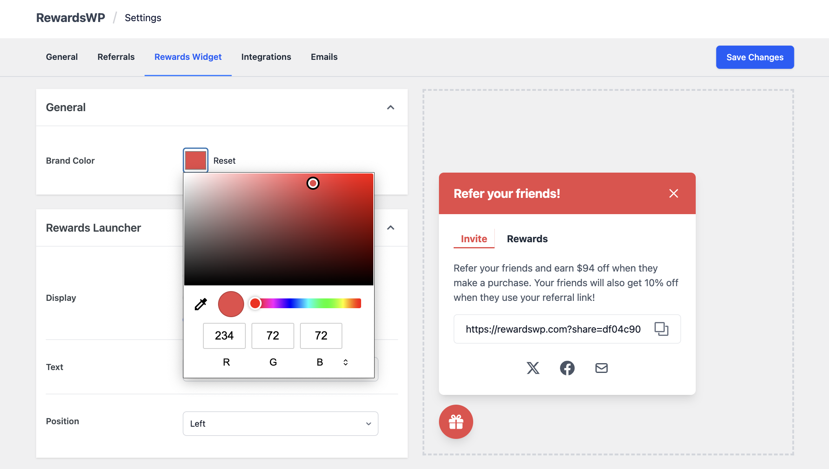Image resolution: width=829 pixels, height=469 pixels.
Task: Reset the brand color
Action: (x=224, y=161)
